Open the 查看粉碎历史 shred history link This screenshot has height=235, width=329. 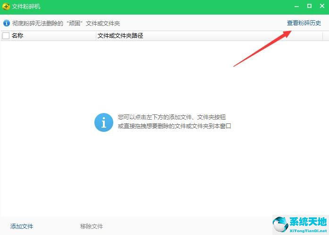(x=304, y=23)
